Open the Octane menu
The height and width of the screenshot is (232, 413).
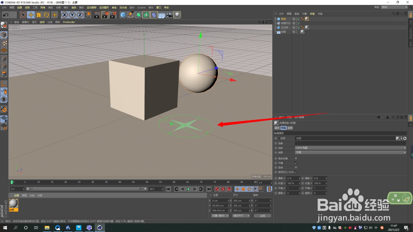click(141, 7)
